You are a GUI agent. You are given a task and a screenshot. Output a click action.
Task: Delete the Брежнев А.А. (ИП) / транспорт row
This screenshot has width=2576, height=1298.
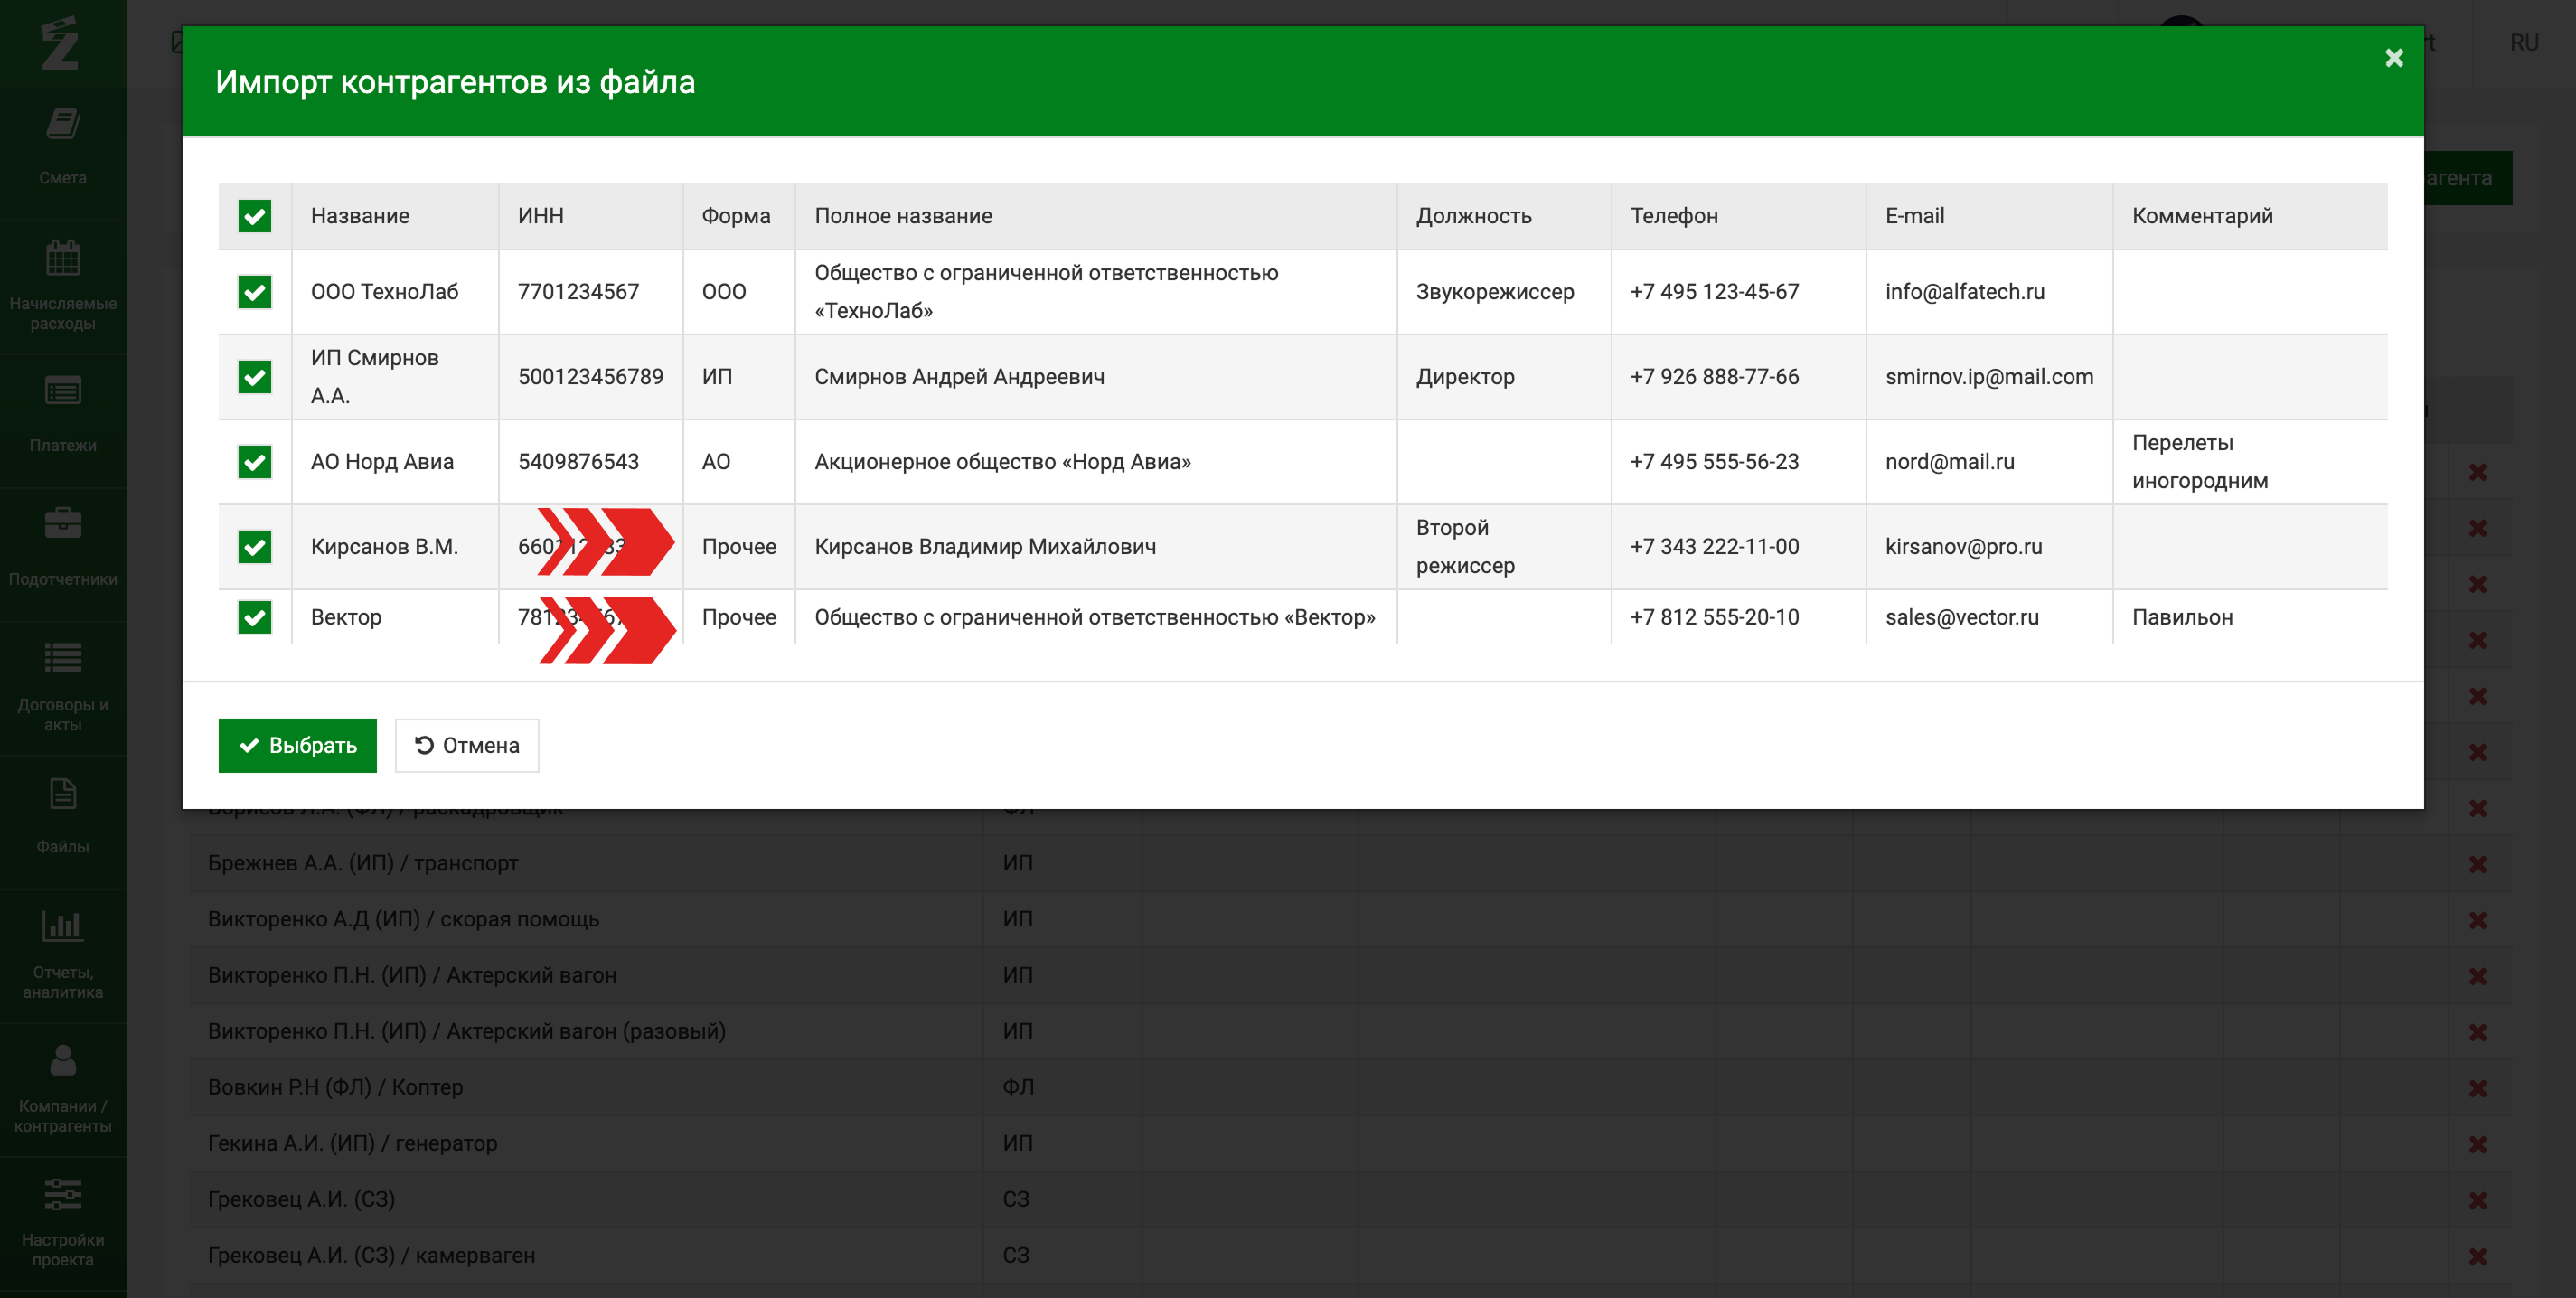point(2477,864)
